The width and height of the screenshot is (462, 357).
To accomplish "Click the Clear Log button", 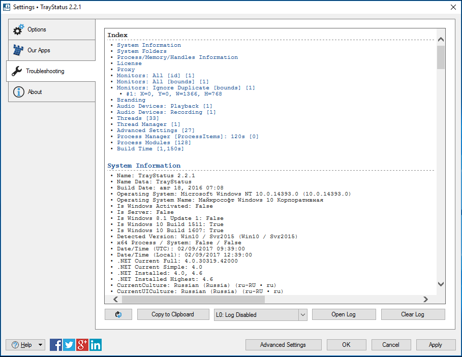I will [x=413, y=314].
